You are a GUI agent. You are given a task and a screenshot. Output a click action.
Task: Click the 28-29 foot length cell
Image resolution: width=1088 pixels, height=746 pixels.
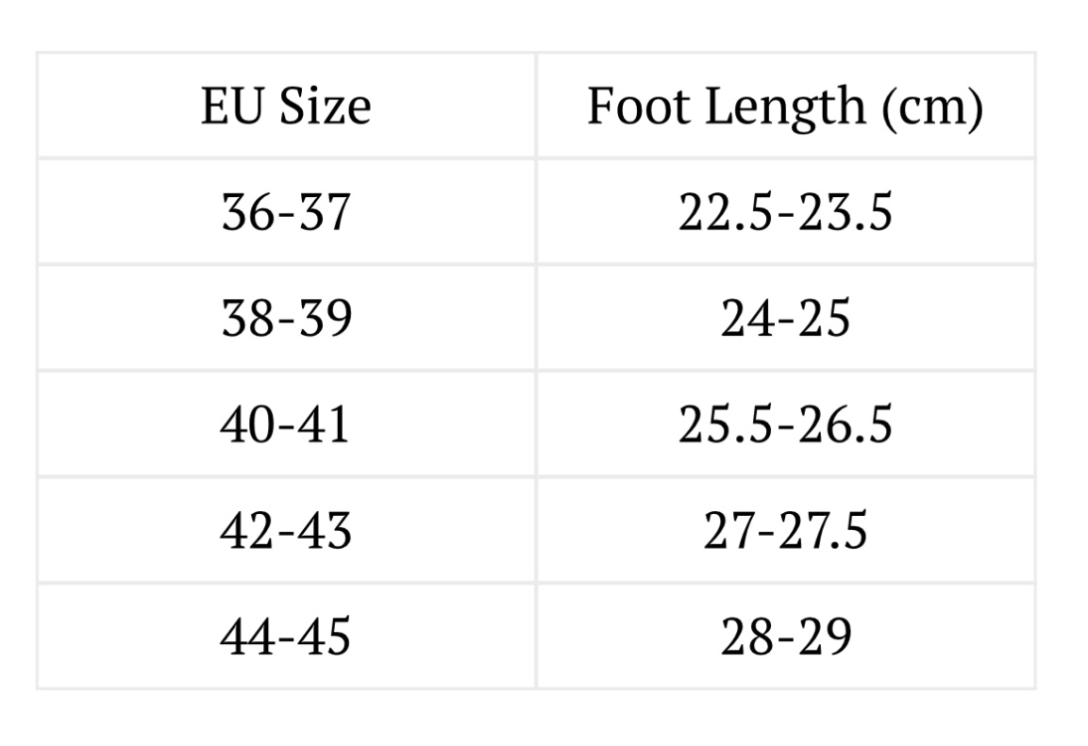[785, 637]
